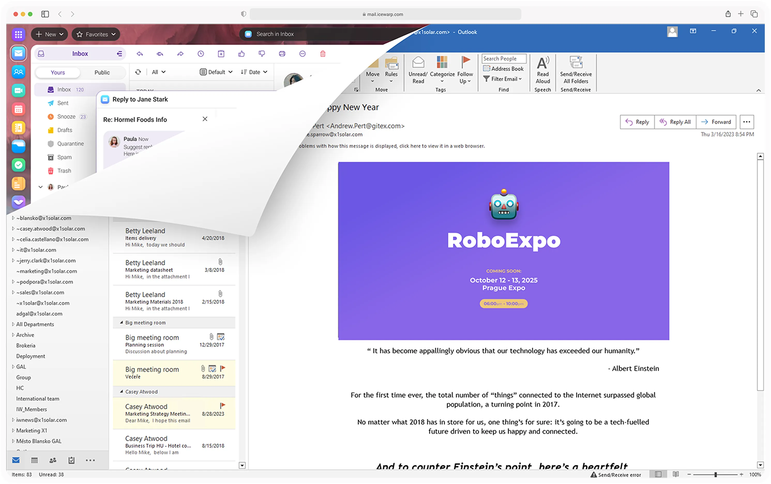This screenshot has height=484, width=771.
Task: Open the Favorites dropdown
Action: (x=96, y=34)
